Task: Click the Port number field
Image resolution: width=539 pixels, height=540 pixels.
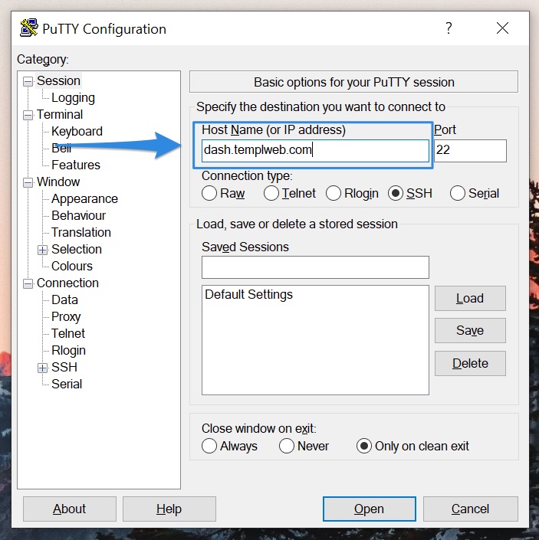Action: point(470,150)
